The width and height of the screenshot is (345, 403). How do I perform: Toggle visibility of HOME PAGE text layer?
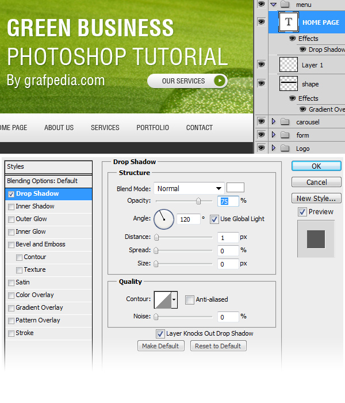coord(261,22)
